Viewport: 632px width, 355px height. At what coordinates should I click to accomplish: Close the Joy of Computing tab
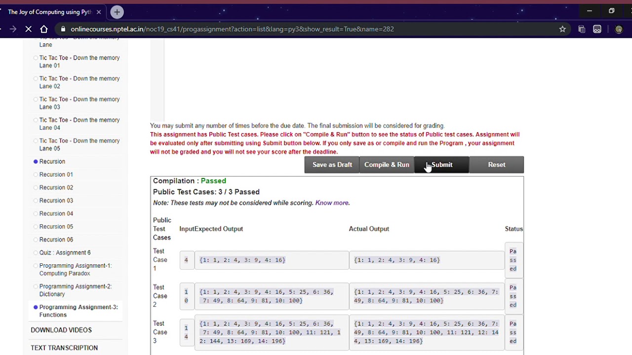(99, 12)
